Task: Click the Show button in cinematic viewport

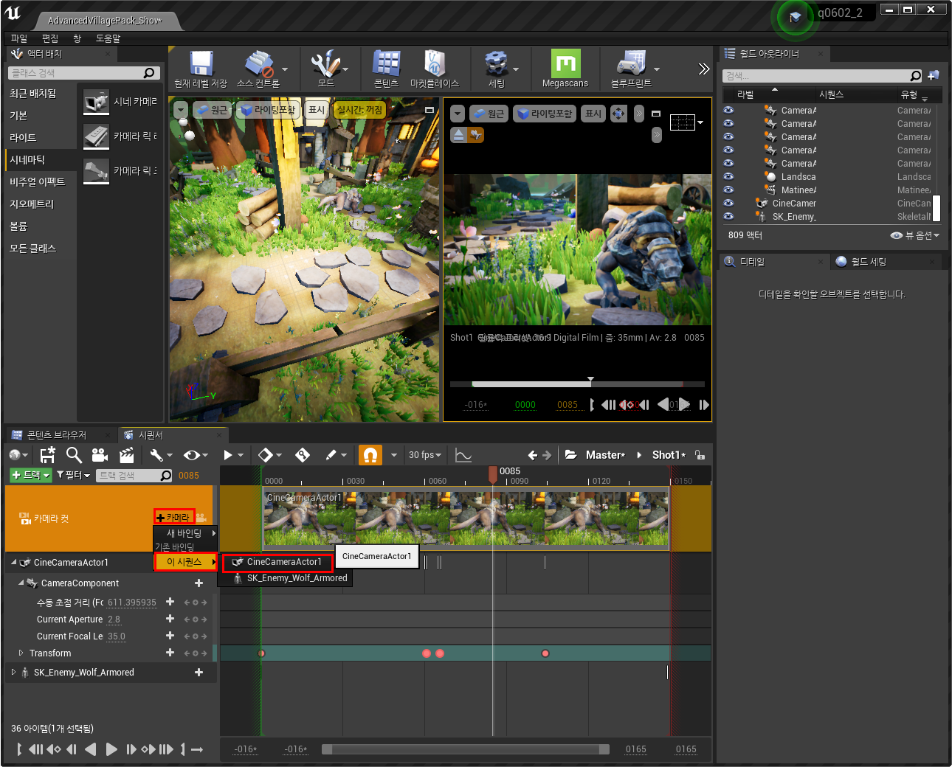Action: (593, 113)
